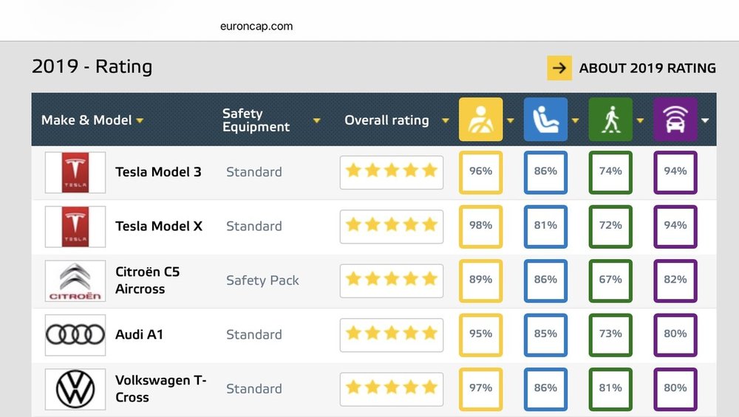Image resolution: width=739 pixels, height=417 pixels.
Task: Open the Safety Equipment sort dropdown arrow
Action: point(317,121)
